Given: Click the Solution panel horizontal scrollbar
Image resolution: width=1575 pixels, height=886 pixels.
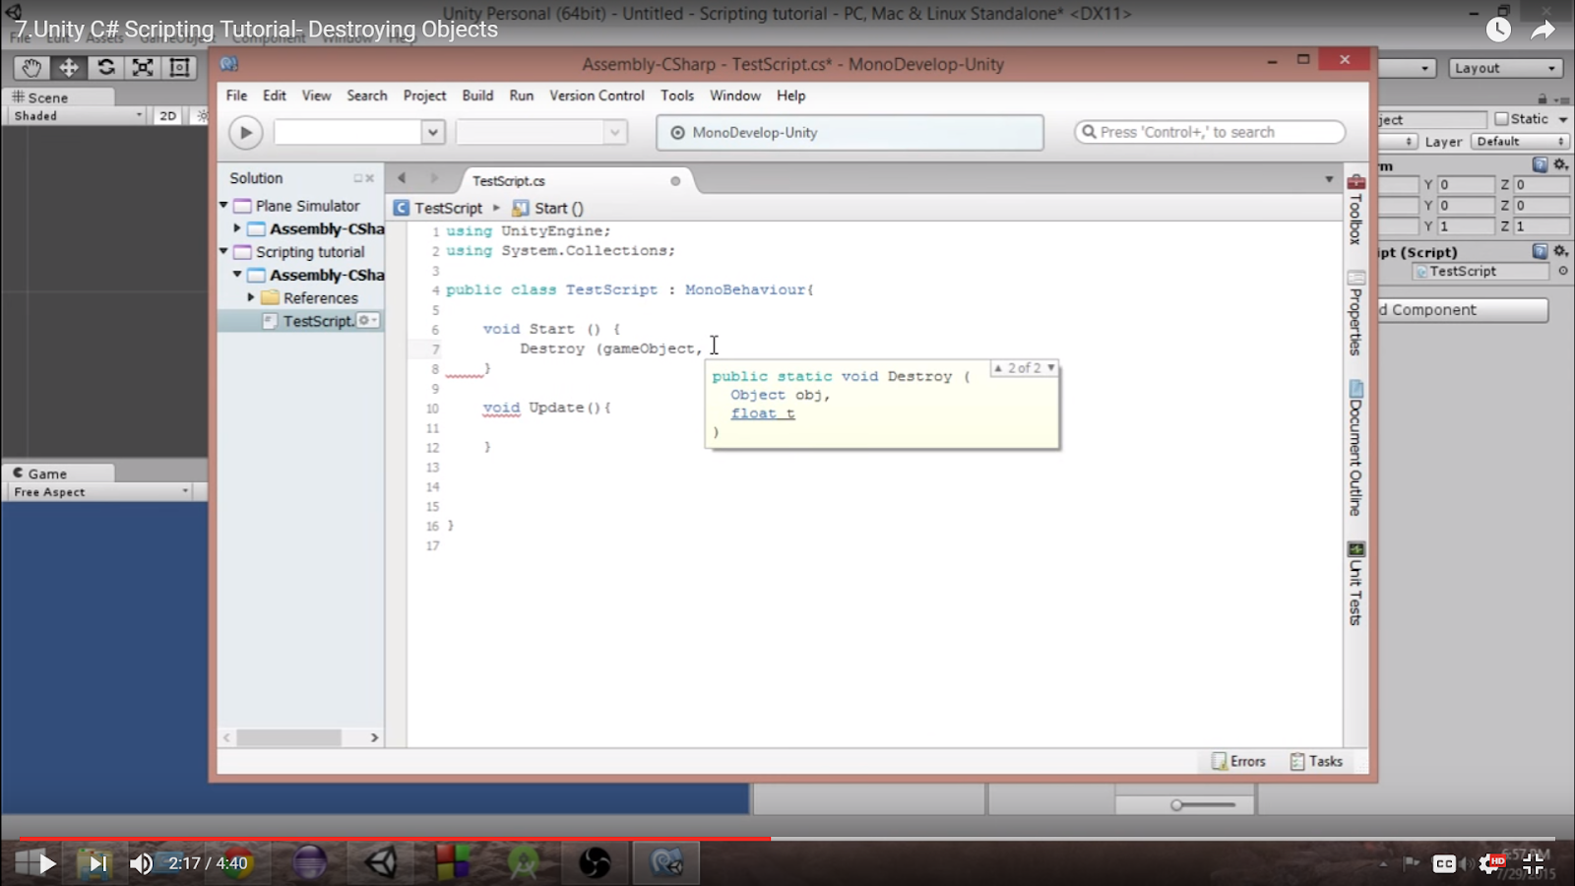Looking at the screenshot, I should click(x=288, y=737).
